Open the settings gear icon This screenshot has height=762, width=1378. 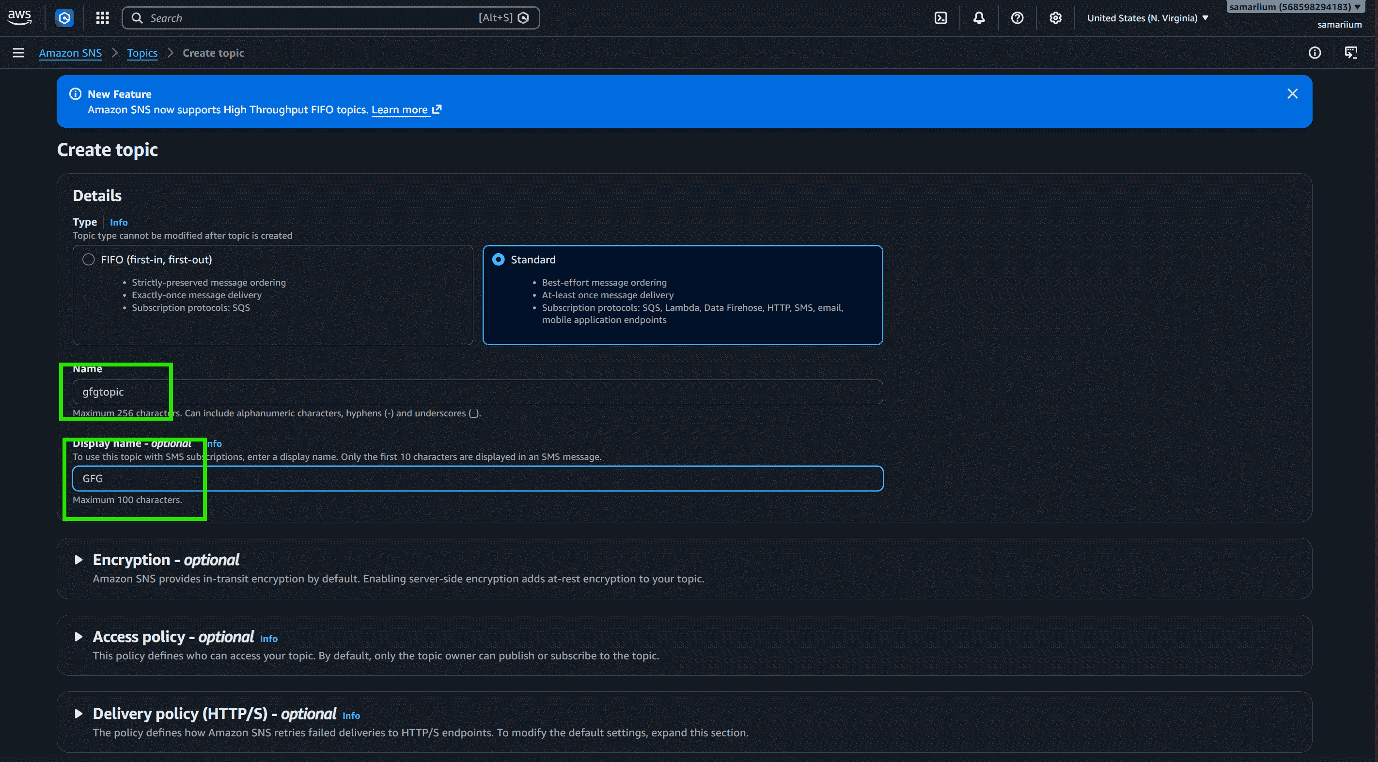1055,18
